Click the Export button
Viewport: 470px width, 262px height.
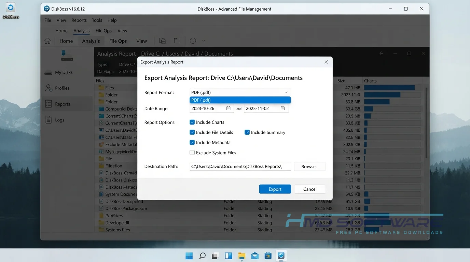click(x=275, y=189)
